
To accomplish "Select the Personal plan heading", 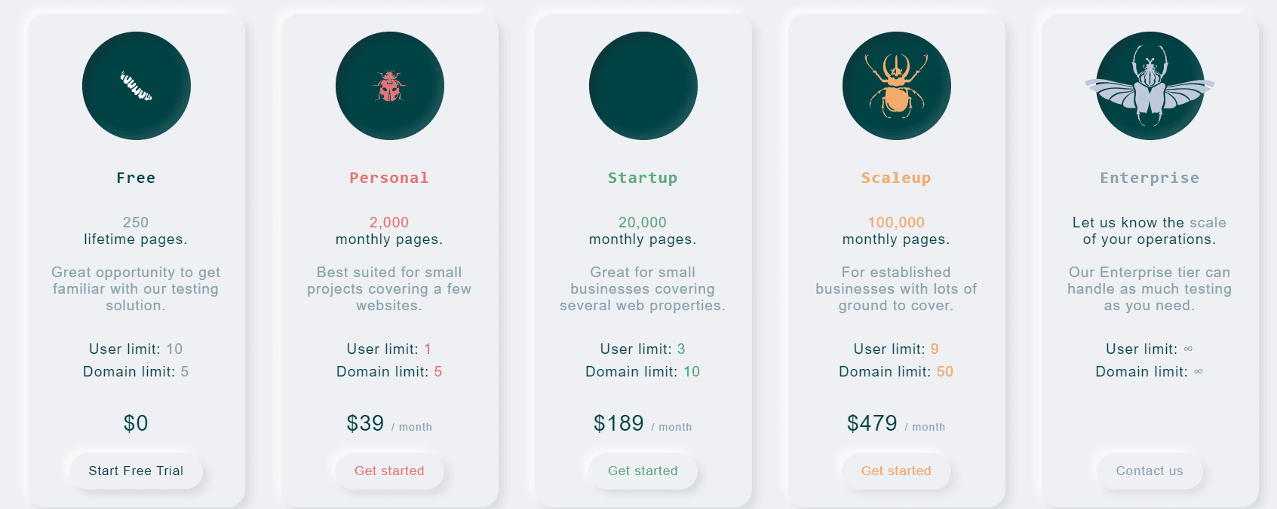I will coord(389,178).
